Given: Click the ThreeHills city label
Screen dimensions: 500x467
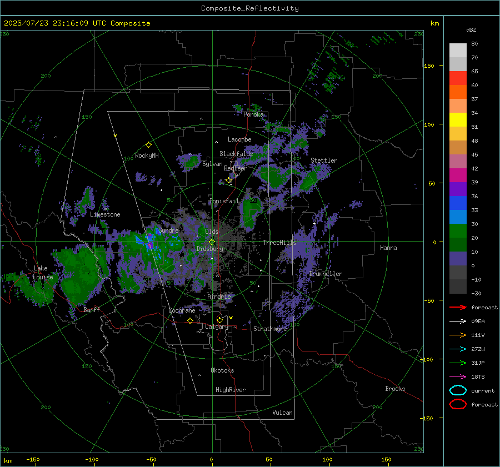Looking at the screenshot, I should point(279,243).
